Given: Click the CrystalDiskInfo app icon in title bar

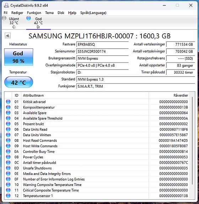Looking at the screenshot, I should (x=6, y=5).
